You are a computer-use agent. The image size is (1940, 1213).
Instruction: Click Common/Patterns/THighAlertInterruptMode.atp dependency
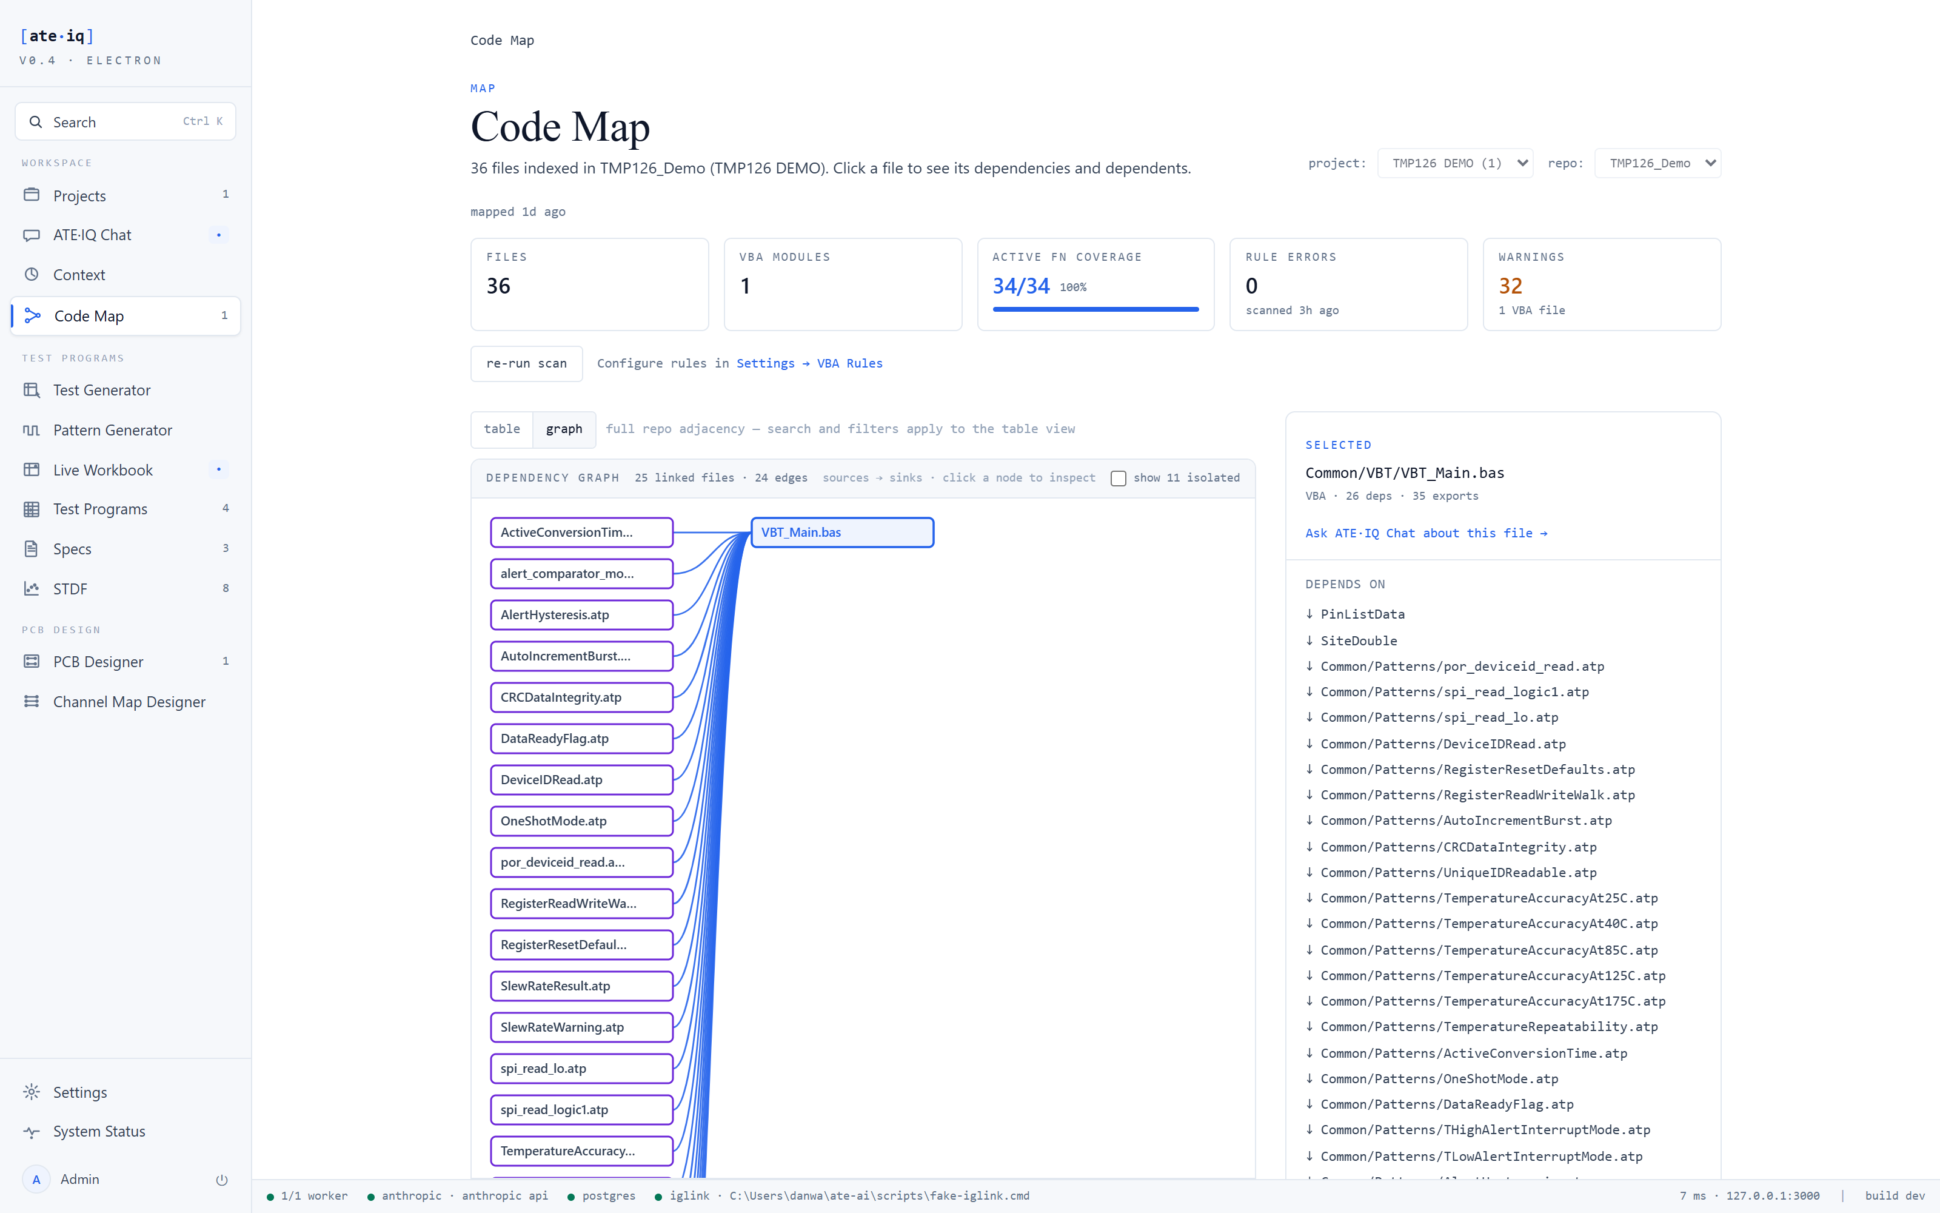coord(1485,1131)
